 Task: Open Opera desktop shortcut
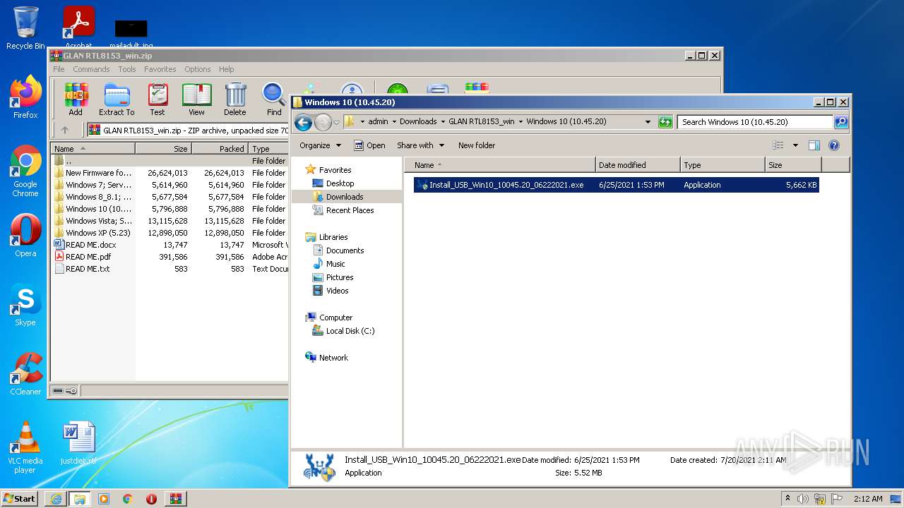(x=25, y=236)
